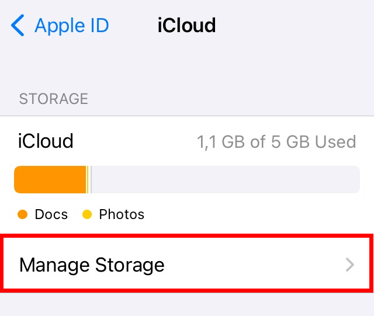Tap the blue back chevron arrow
This screenshot has width=374, height=316.
18,25
